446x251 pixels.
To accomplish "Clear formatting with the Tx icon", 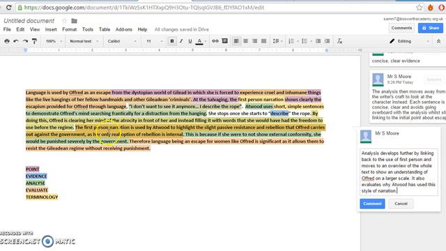I will (339, 41).
